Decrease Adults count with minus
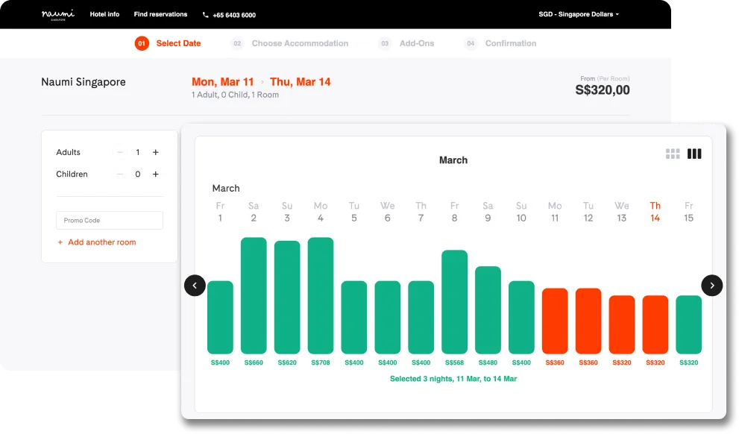This screenshot has width=739, height=434. pyautogui.click(x=120, y=152)
